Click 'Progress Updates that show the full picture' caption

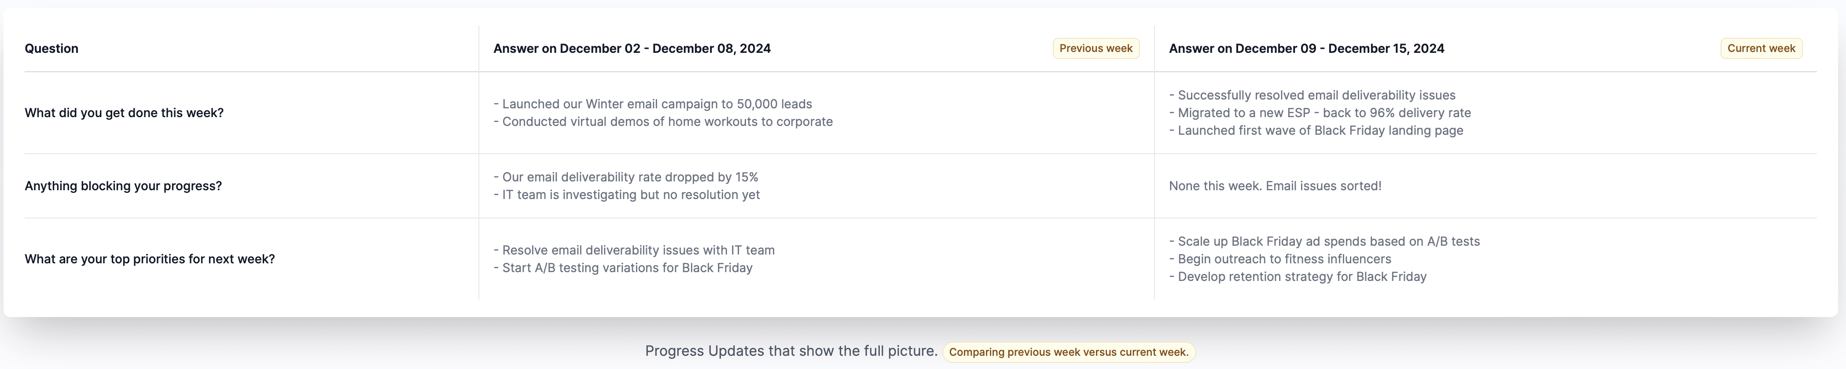[791, 351]
